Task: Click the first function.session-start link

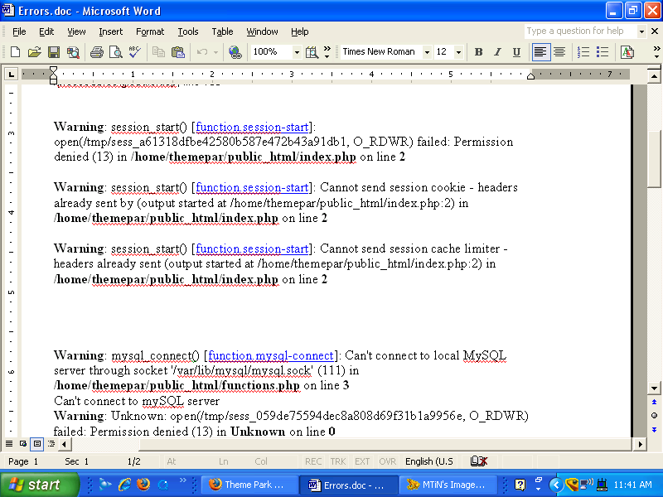Action: coord(252,128)
